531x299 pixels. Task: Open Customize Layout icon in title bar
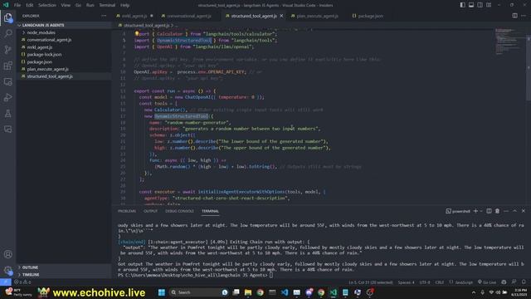pyautogui.click(x=489, y=5)
